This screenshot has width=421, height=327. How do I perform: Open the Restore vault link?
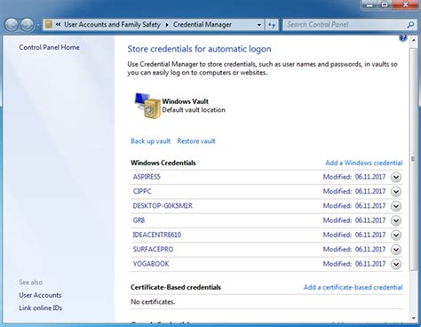click(196, 141)
